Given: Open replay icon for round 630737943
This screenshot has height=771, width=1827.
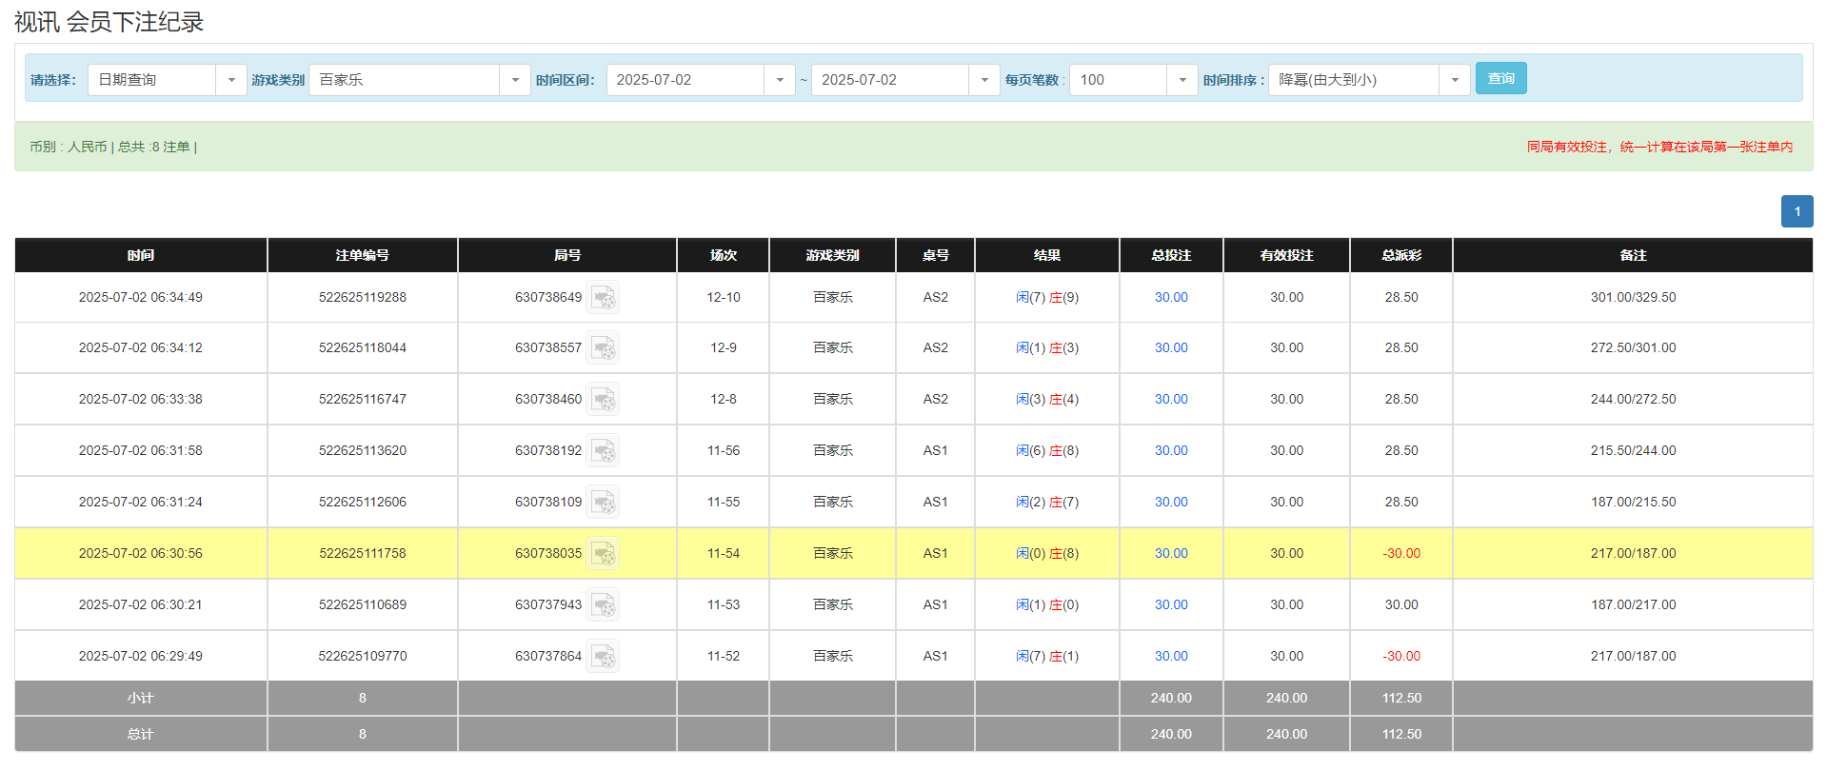Looking at the screenshot, I should 603,605.
